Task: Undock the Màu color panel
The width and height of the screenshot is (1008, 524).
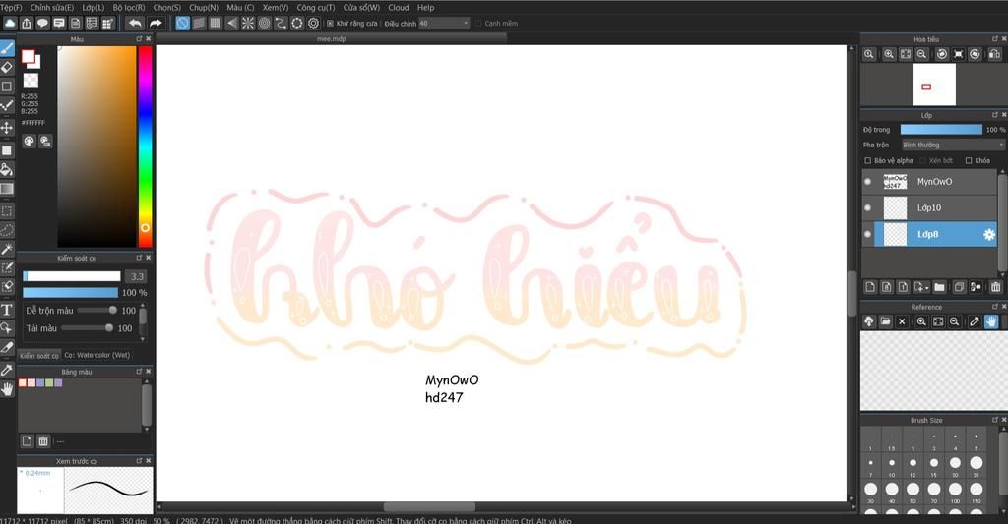Action: point(139,39)
